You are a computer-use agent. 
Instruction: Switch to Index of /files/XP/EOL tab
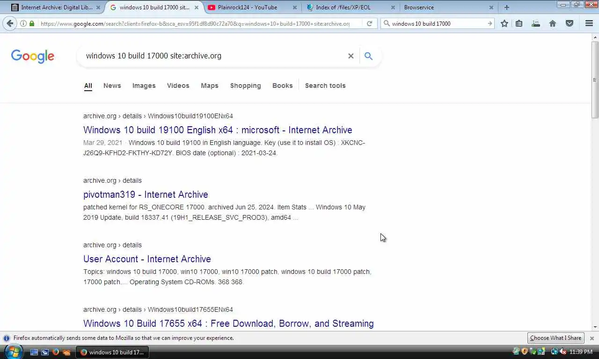coord(351,7)
